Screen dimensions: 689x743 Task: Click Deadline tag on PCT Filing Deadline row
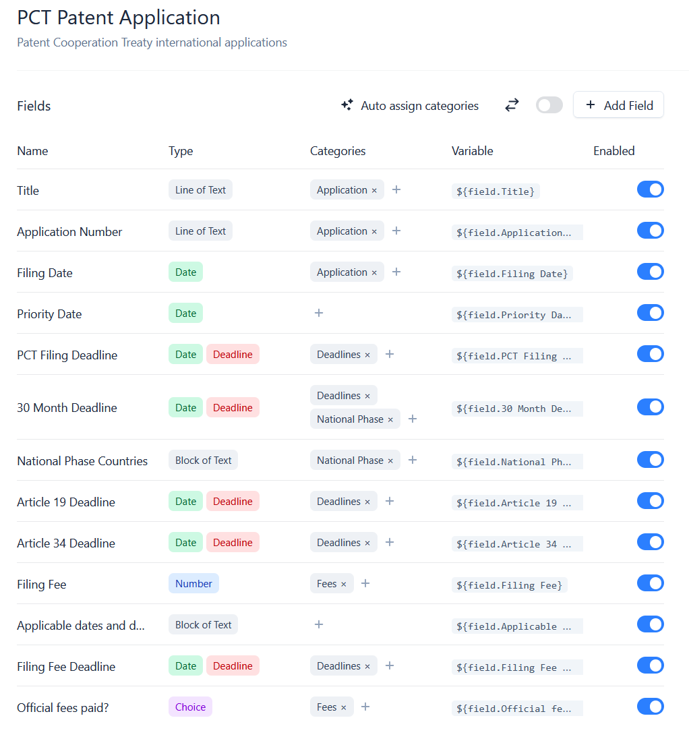(233, 355)
